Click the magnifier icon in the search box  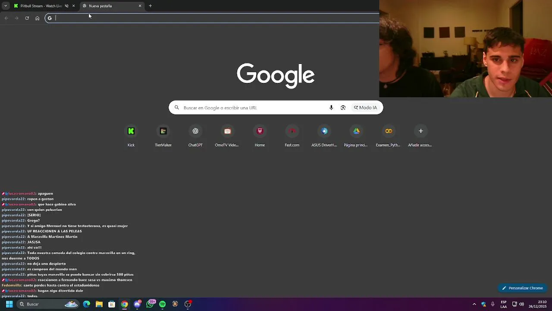point(176,108)
